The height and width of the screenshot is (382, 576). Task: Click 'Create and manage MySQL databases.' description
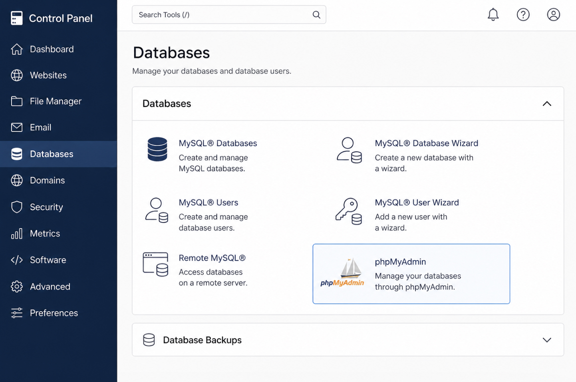tap(213, 163)
